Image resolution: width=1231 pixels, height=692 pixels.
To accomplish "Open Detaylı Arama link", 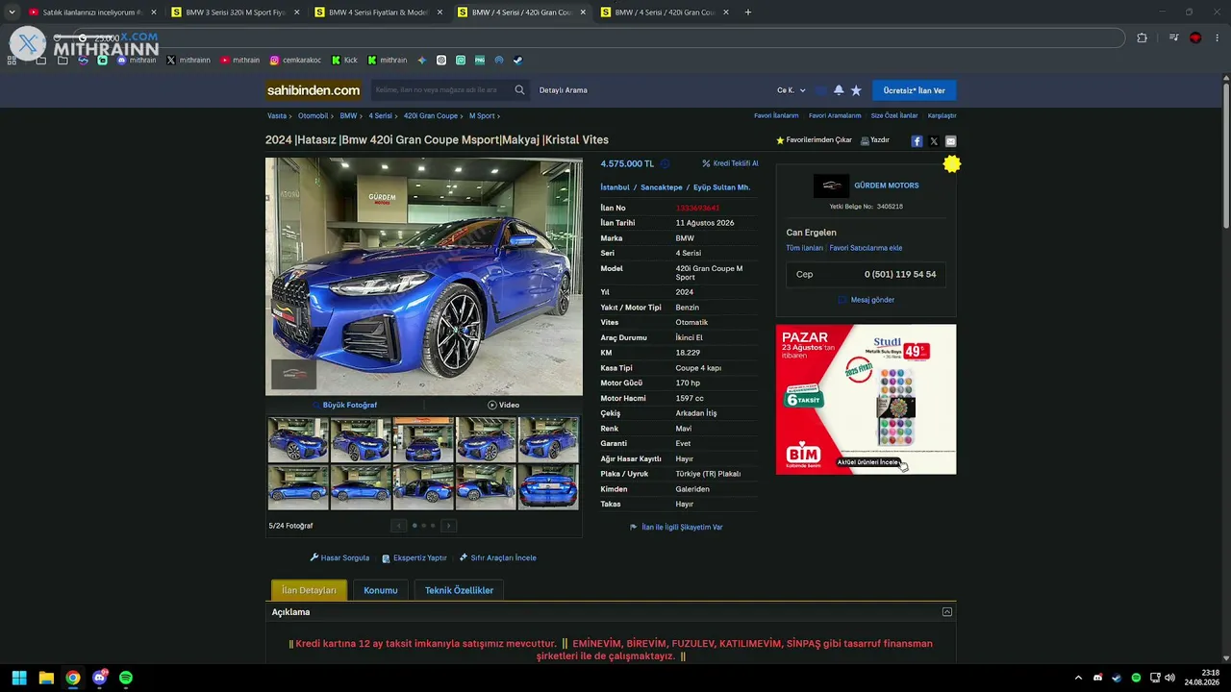I will click(x=564, y=90).
